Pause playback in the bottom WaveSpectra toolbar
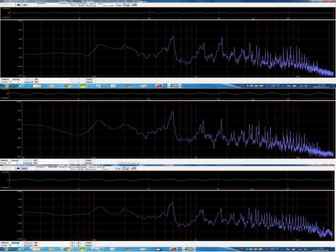This screenshot has width=336, height=252. coord(24,168)
